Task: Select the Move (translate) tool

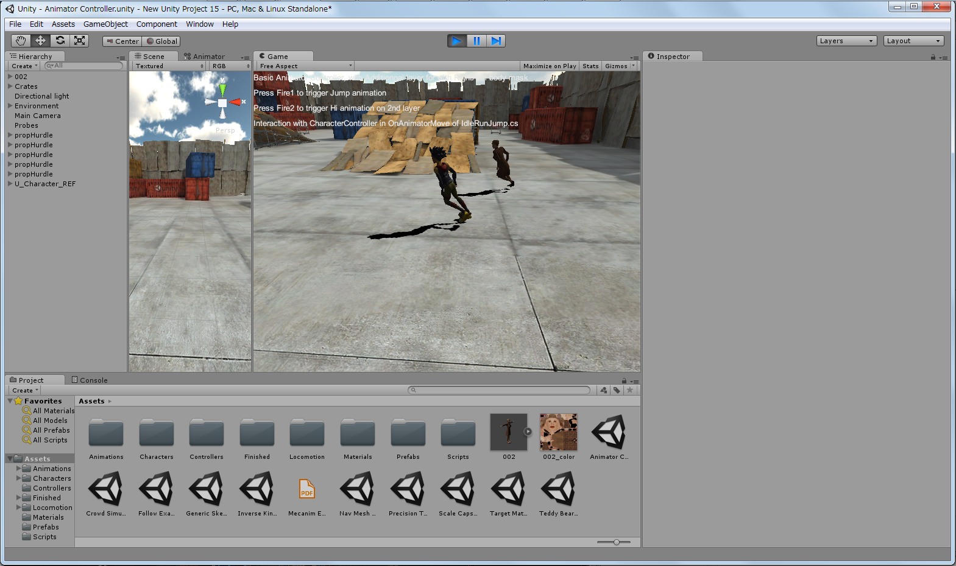Action: click(x=40, y=41)
